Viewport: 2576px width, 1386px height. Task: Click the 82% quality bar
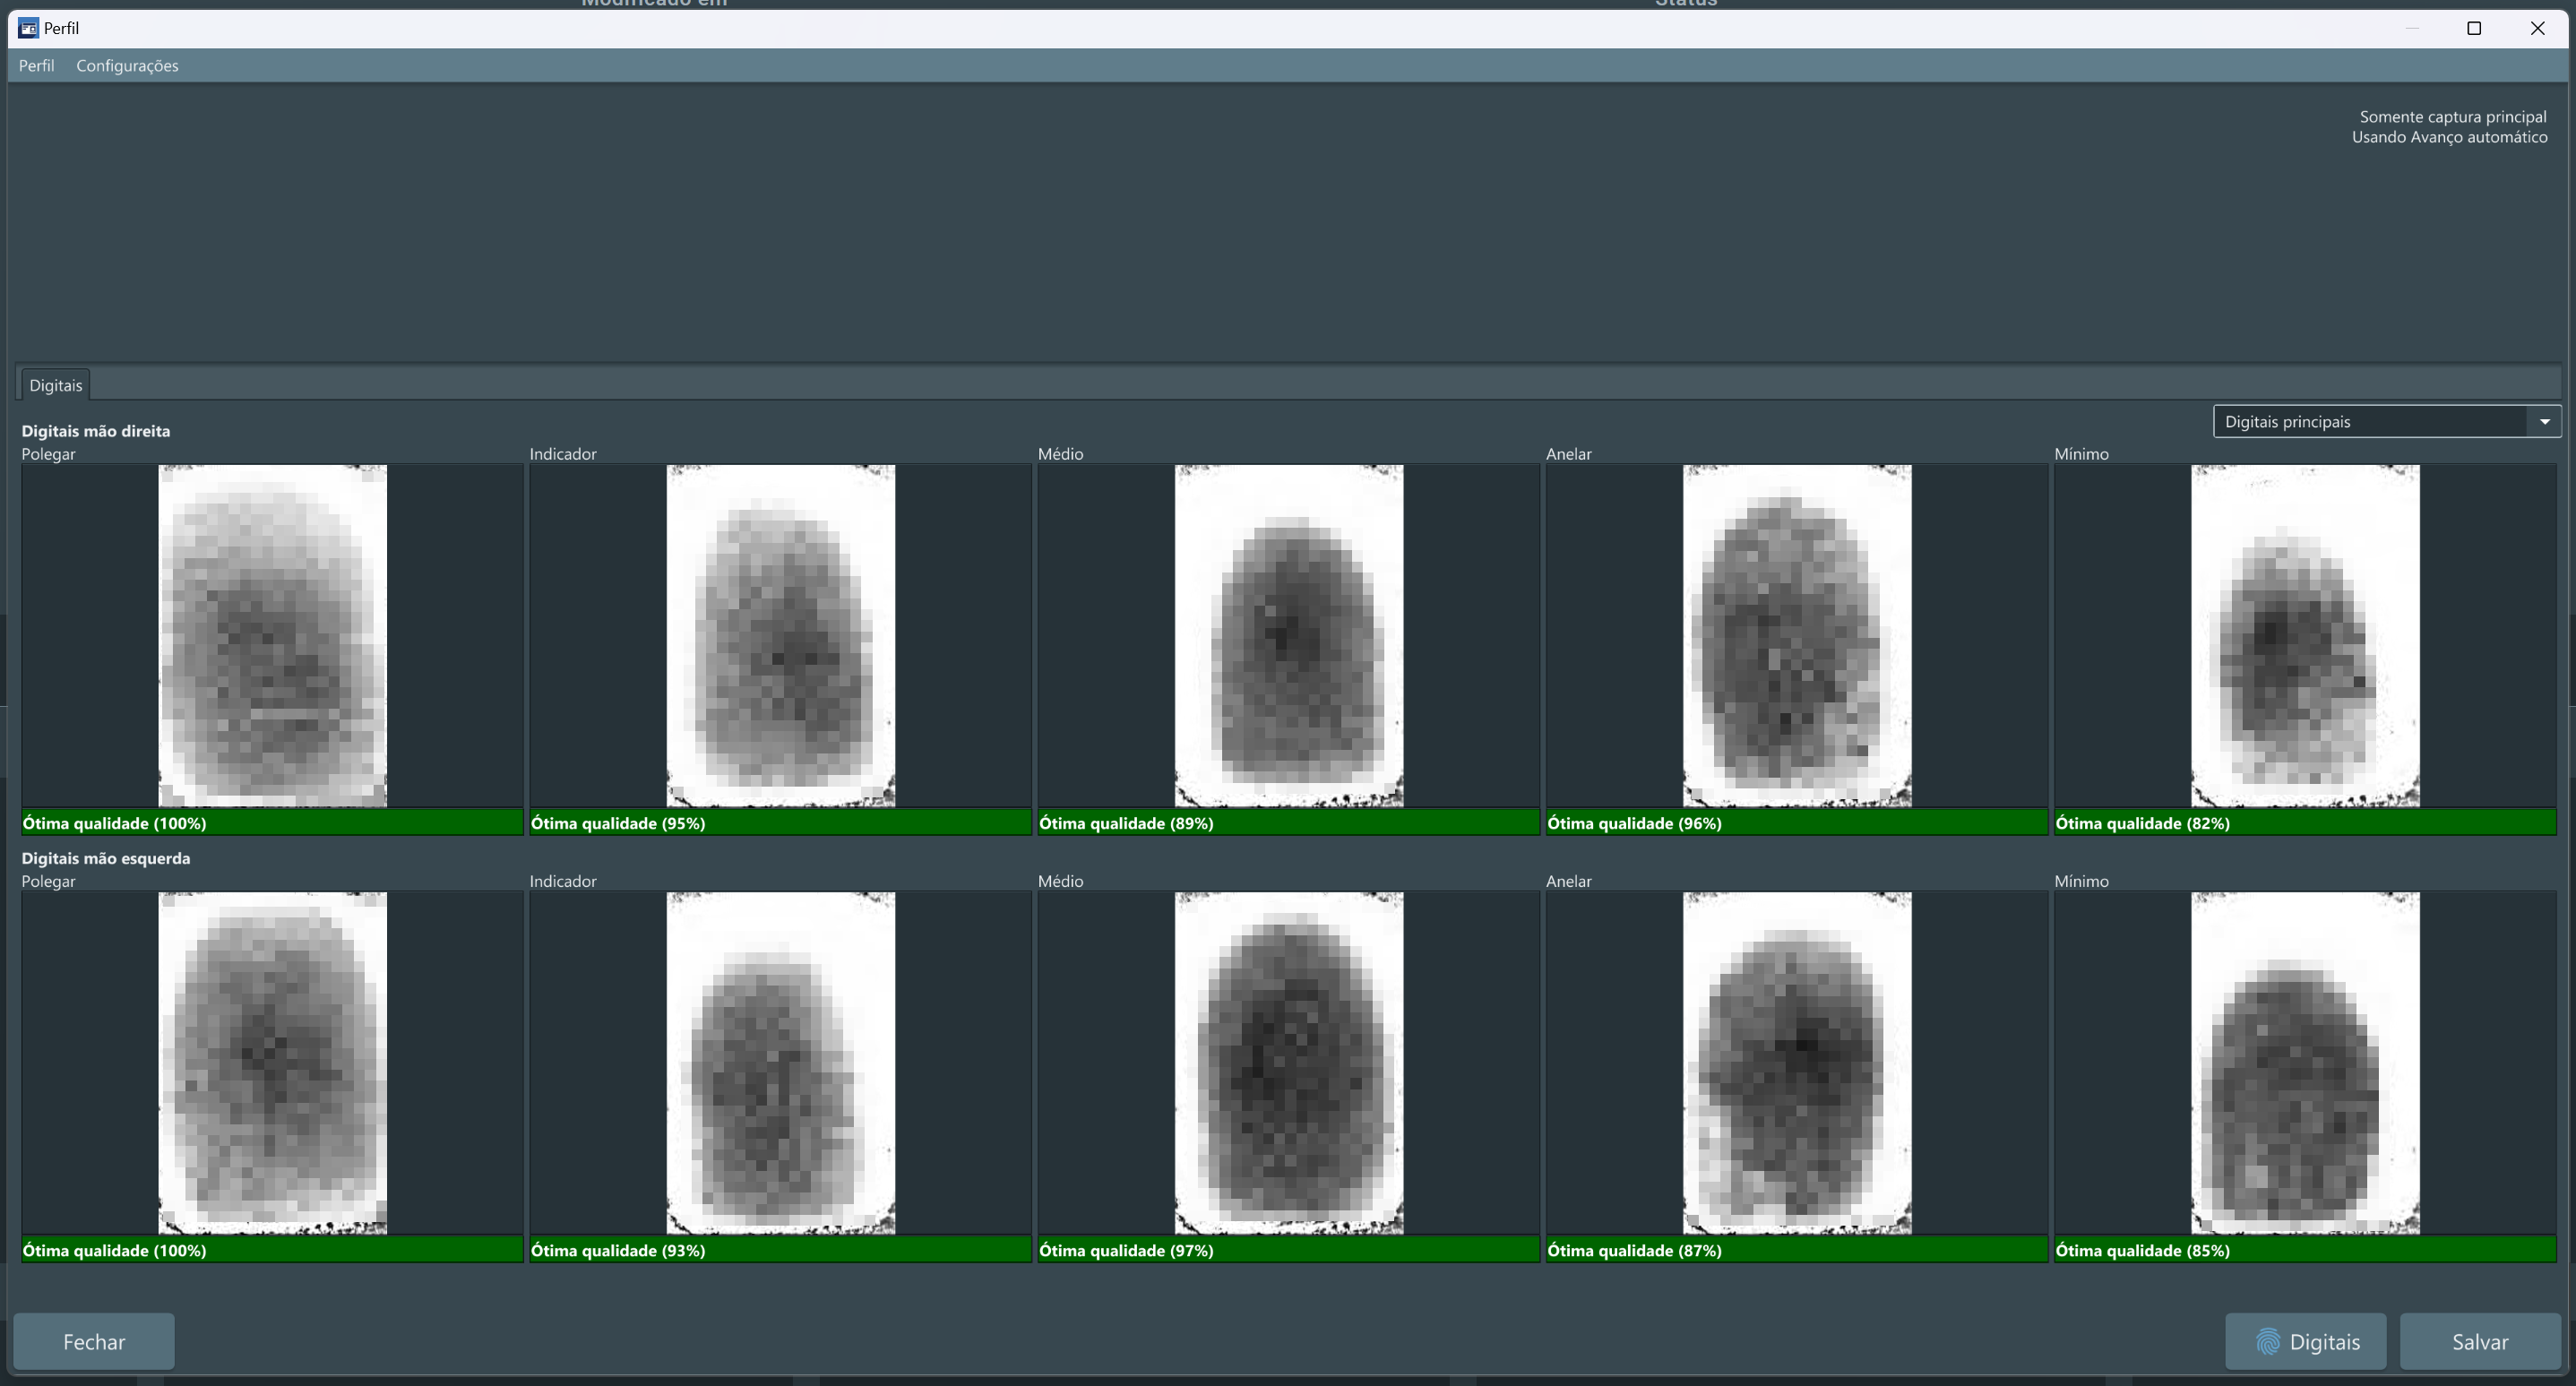coord(2305,823)
